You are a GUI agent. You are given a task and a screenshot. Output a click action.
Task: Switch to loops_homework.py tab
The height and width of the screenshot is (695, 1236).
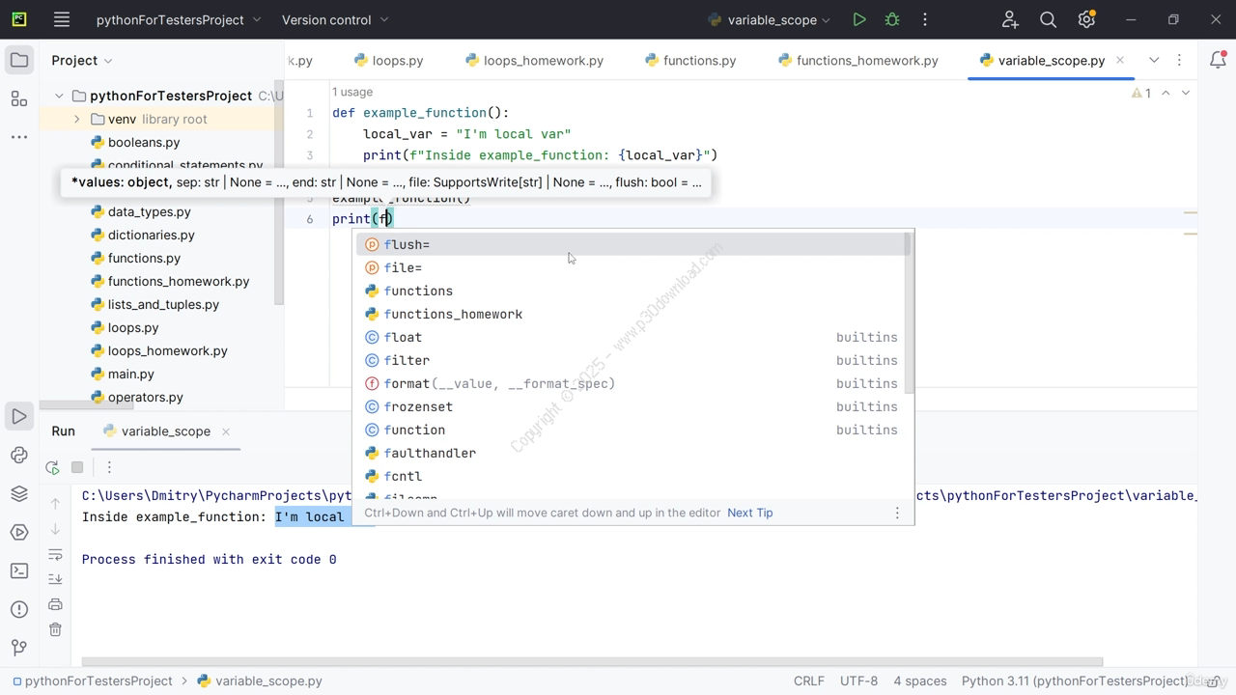coord(534,60)
